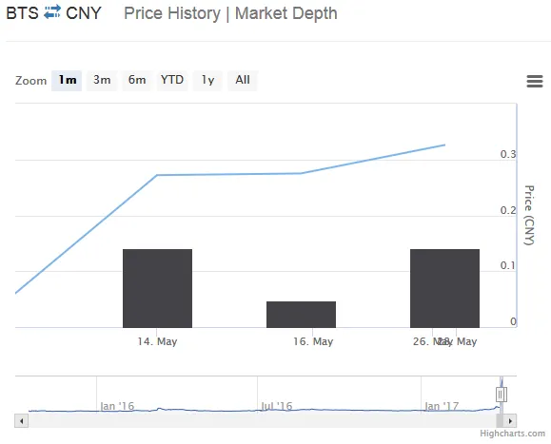This screenshot has width=551, height=444.
Task: Set zoom range to 1y
Action: (207, 81)
